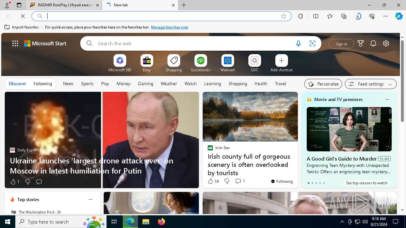The image size is (406, 228).
Task: Toggle split screen view
Action: click(316, 16)
